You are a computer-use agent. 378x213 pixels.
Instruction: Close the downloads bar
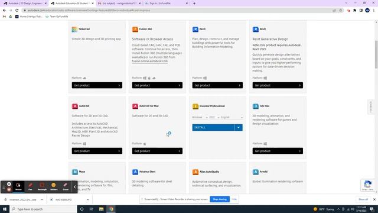click(x=374, y=199)
